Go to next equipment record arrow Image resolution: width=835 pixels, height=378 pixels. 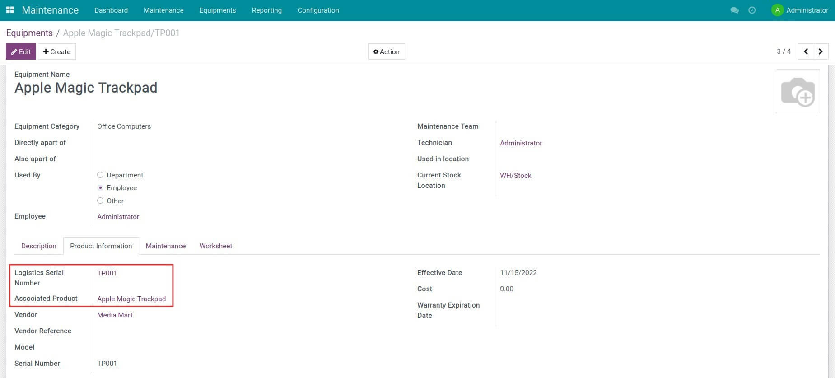tap(821, 51)
